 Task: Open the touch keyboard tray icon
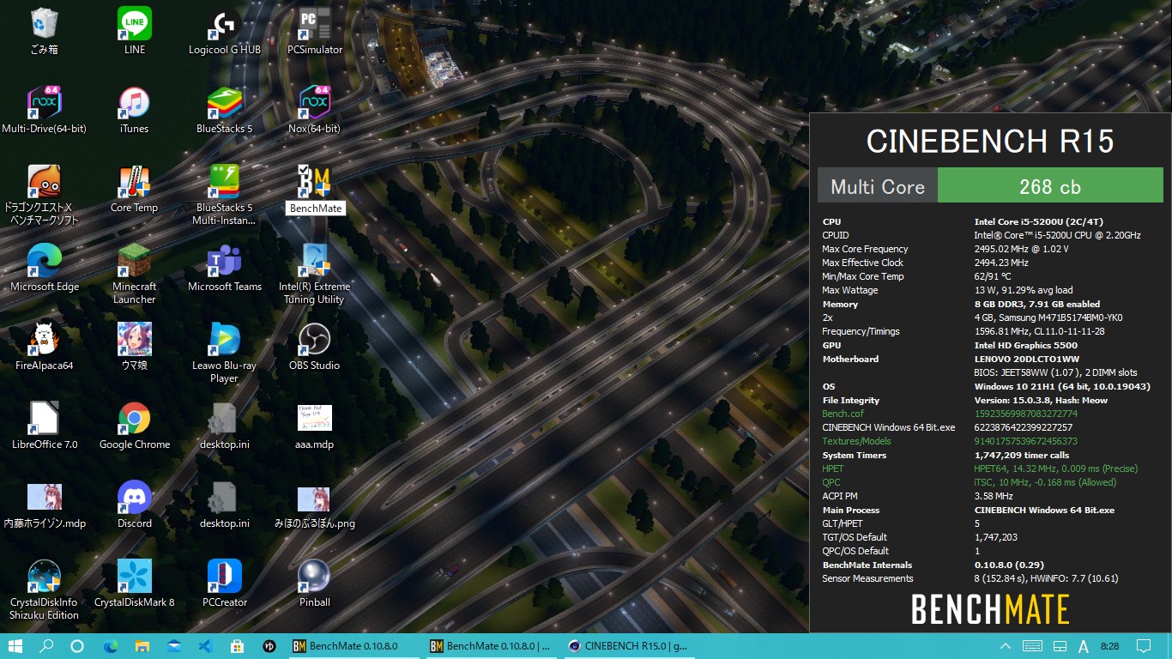point(1033,646)
